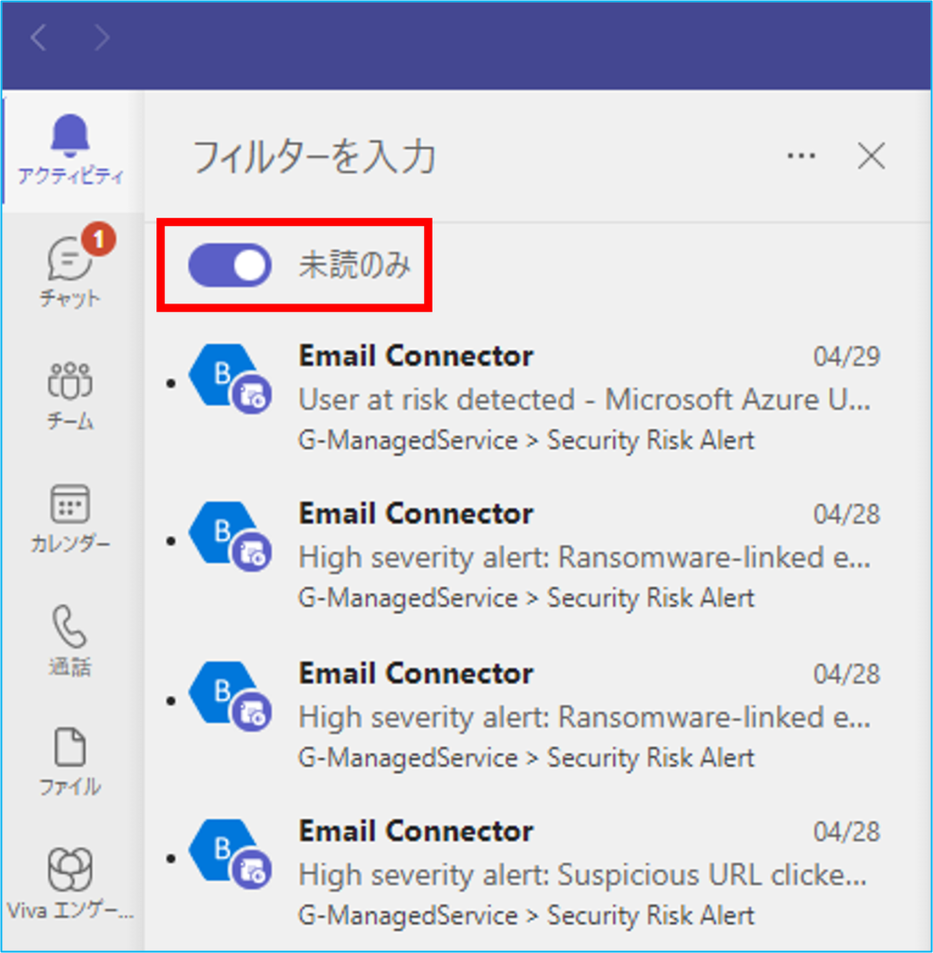Click the forward navigation arrow
This screenshot has height=953, width=933.
pyautogui.click(x=101, y=38)
